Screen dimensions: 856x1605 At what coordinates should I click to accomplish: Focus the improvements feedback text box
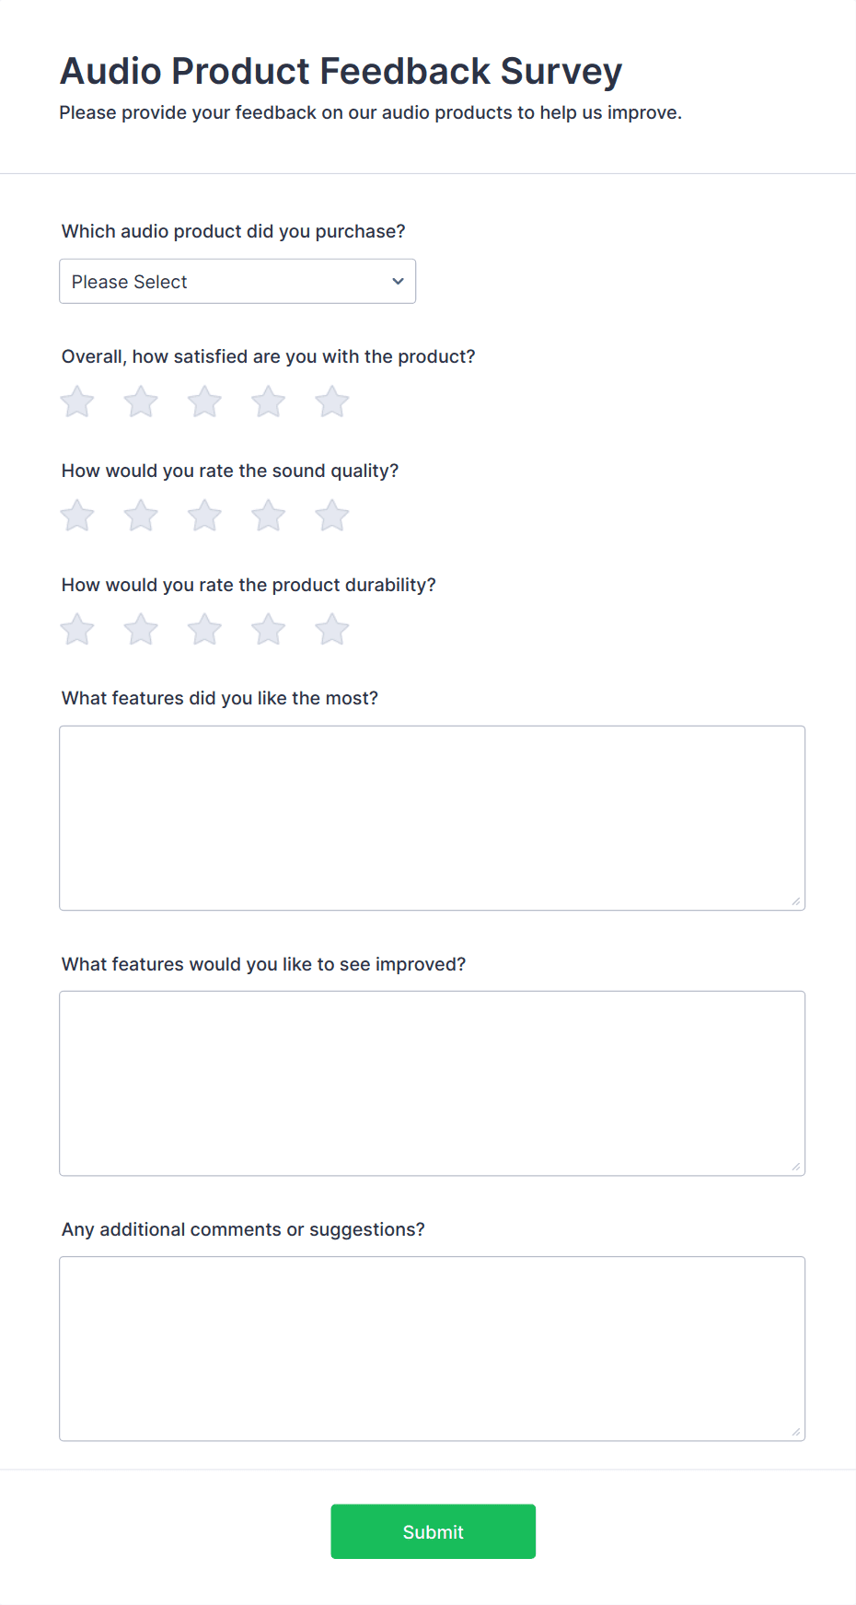[x=432, y=1083]
